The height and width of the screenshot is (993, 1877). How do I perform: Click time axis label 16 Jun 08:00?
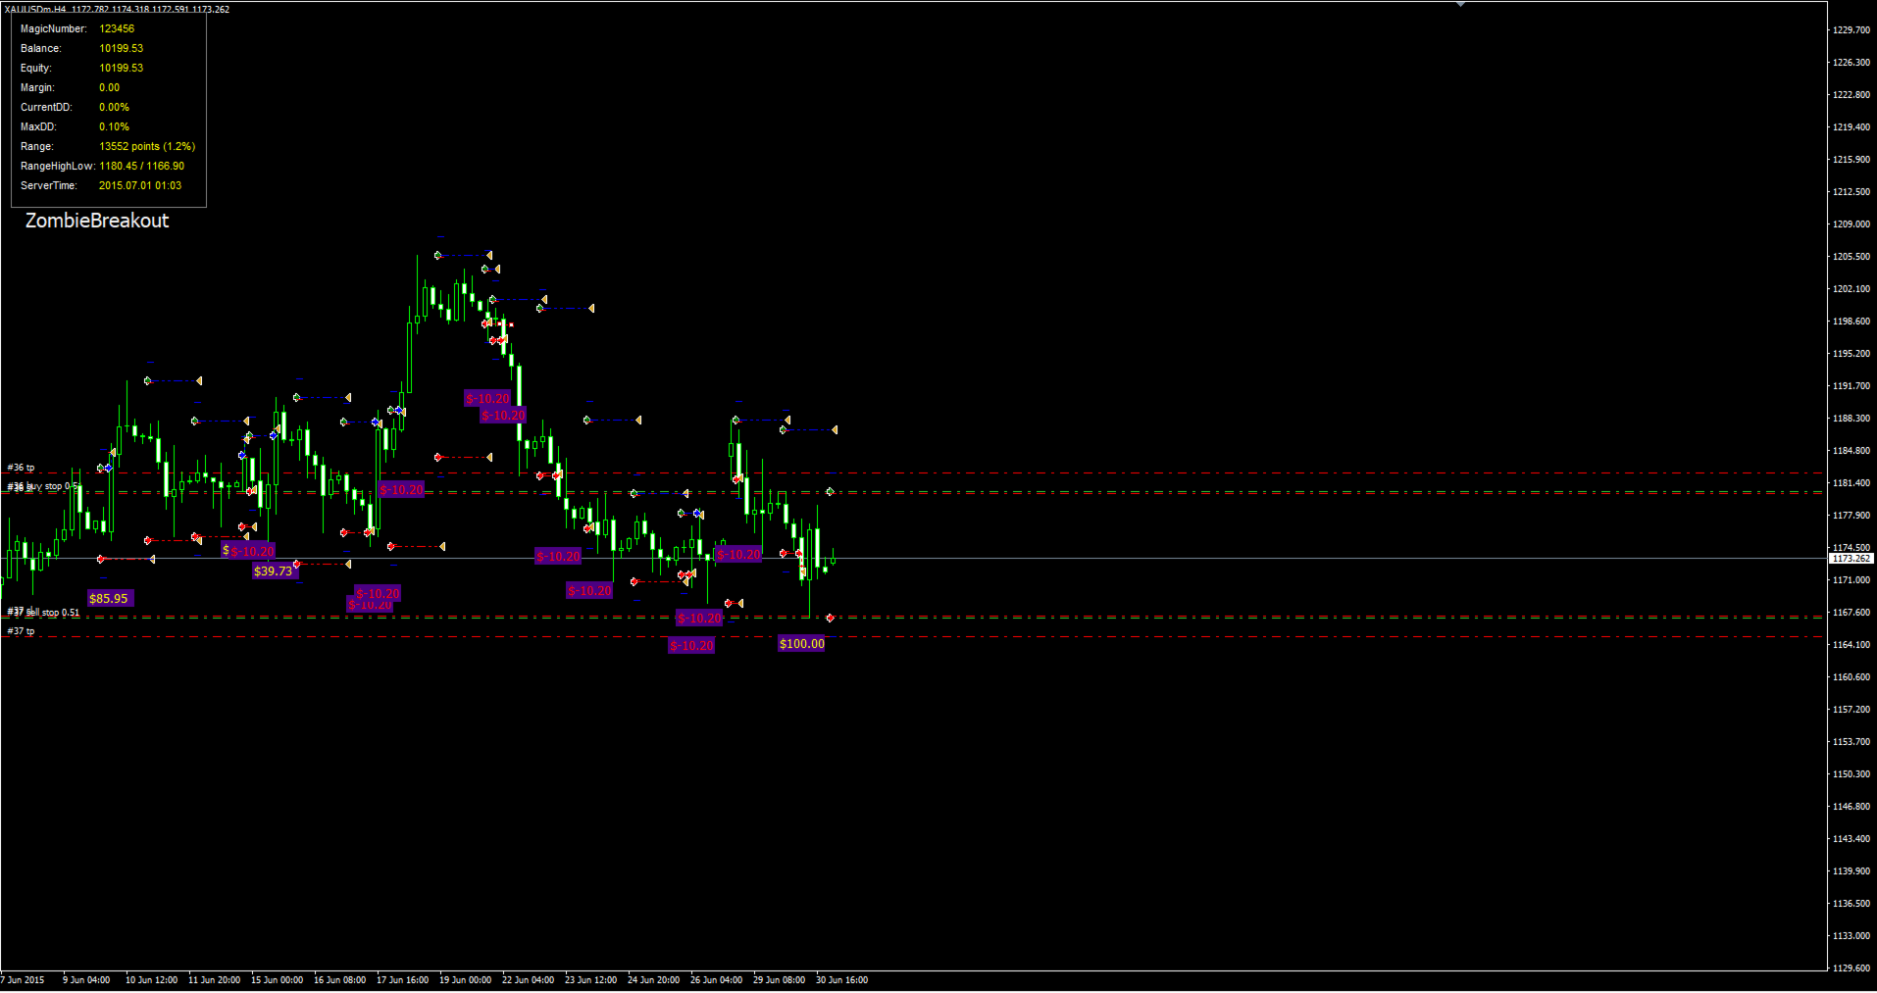tap(340, 979)
